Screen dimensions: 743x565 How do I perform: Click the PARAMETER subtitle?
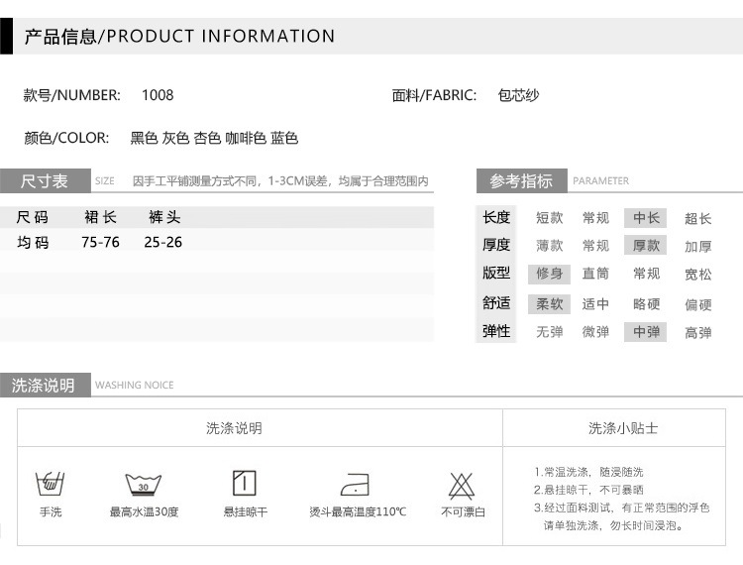601,181
